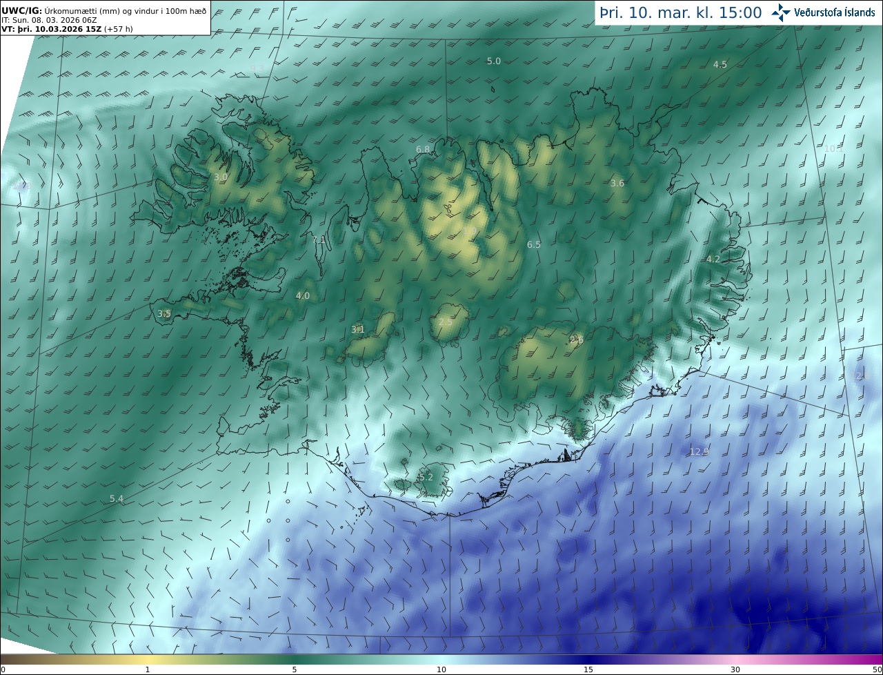This screenshot has width=883, height=675.
Task: Click the color scale tick label 10
Action: click(x=441, y=669)
